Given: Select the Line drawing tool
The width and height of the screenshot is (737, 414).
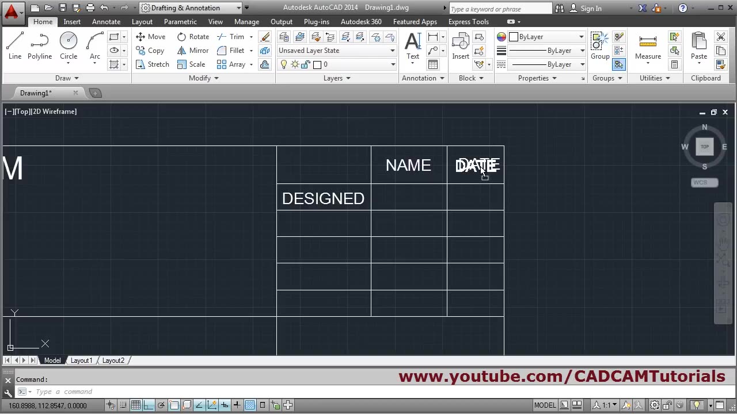Looking at the screenshot, I should pyautogui.click(x=15, y=46).
